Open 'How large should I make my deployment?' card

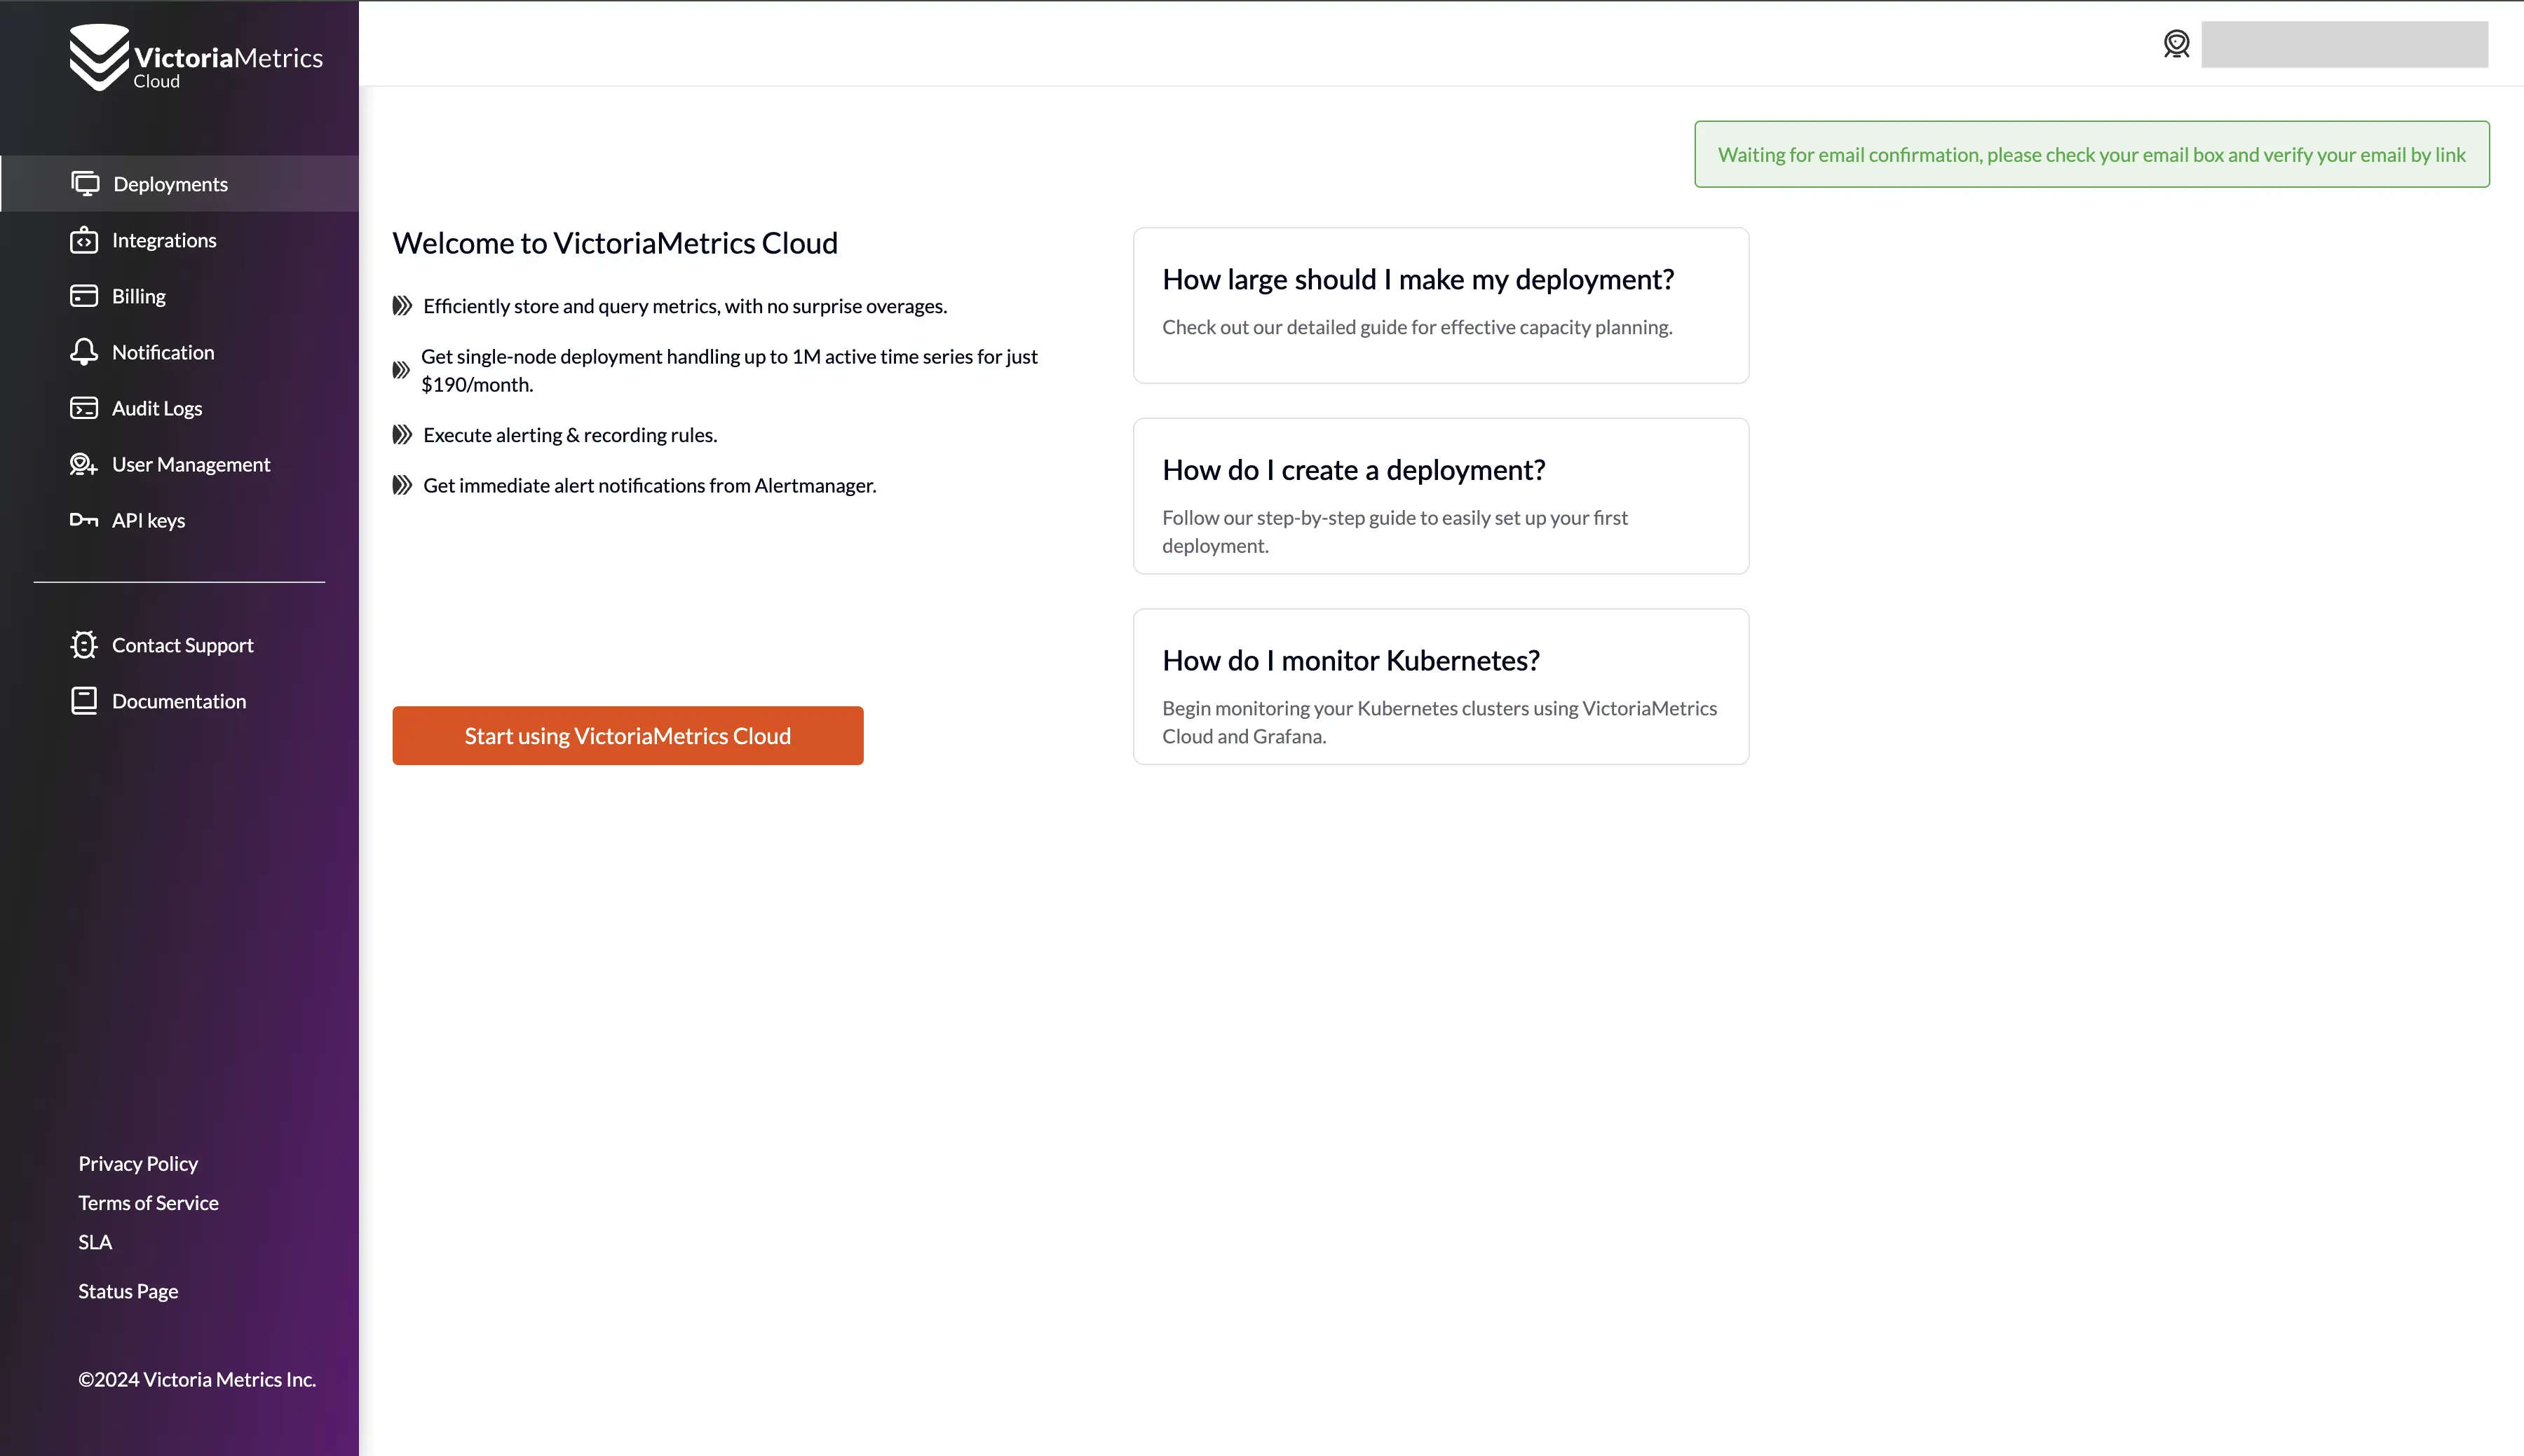pyautogui.click(x=1441, y=305)
